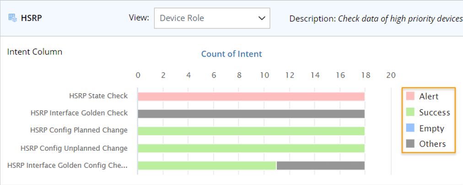
Task: Click the green HSRP Config Unplanned Change bar
Action: tap(251, 148)
